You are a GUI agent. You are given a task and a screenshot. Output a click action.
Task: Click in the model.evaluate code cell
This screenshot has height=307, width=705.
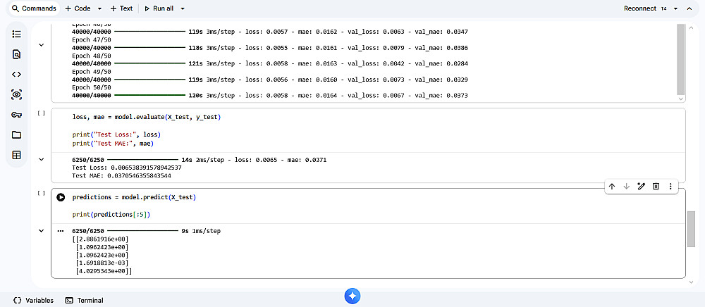pos(368,130)
